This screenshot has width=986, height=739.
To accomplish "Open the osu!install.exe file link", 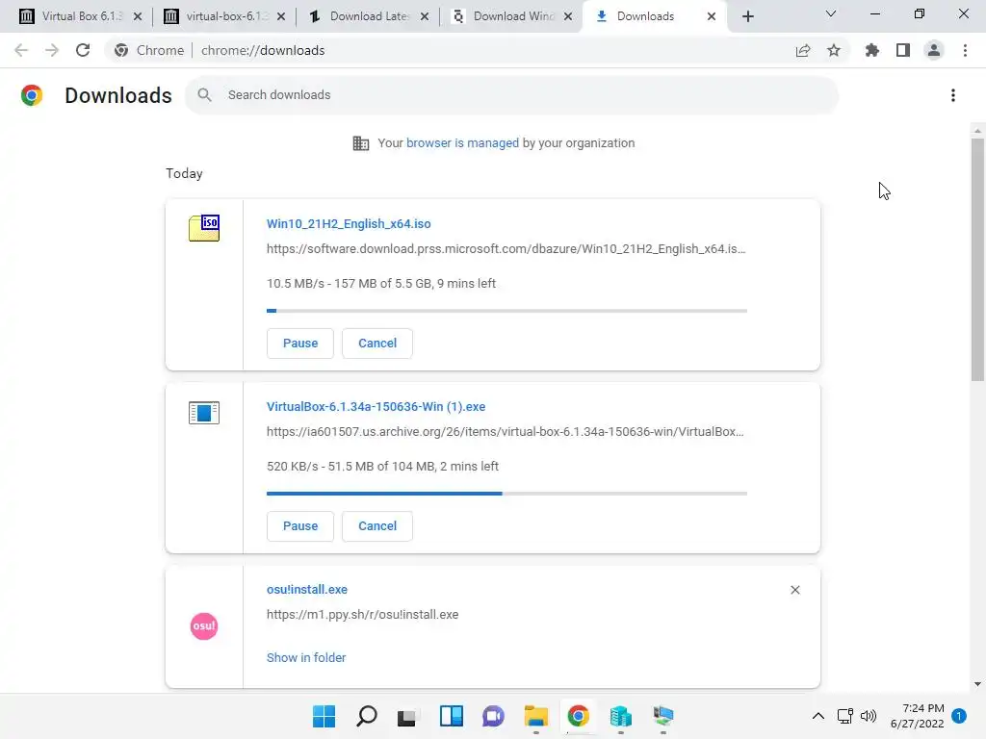I will coord(307,590).
